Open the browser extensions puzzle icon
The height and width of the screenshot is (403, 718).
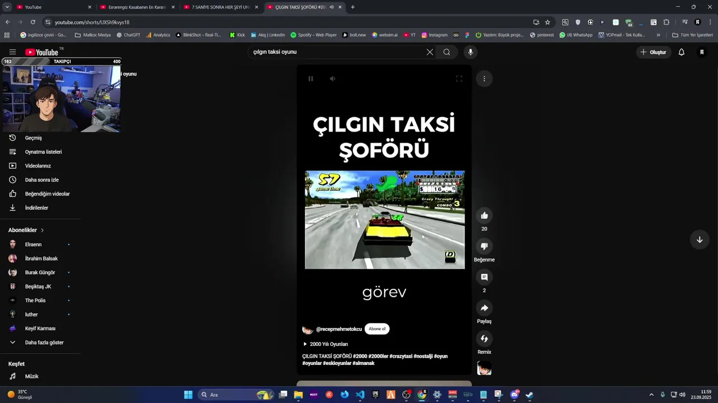pyautogui.click(x=666, y=22)
